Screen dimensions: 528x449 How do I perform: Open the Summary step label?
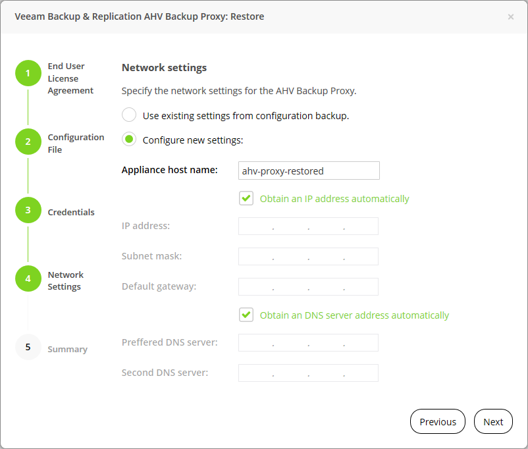67,349
